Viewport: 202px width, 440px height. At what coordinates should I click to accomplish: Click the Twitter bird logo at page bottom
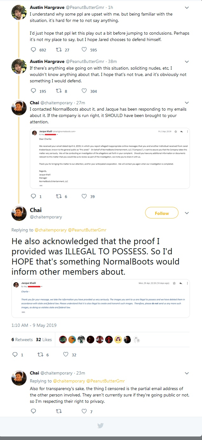[x=100, y=426]
